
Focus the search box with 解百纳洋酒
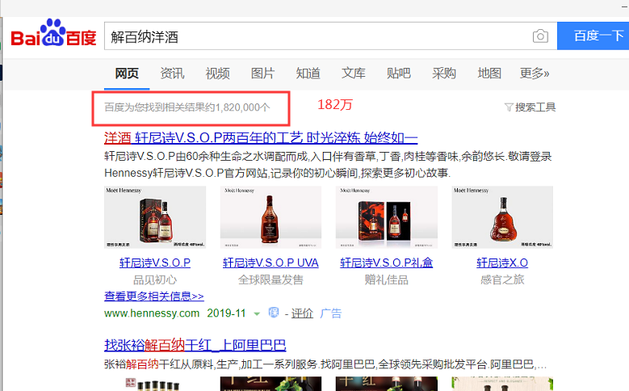[330, 36]
